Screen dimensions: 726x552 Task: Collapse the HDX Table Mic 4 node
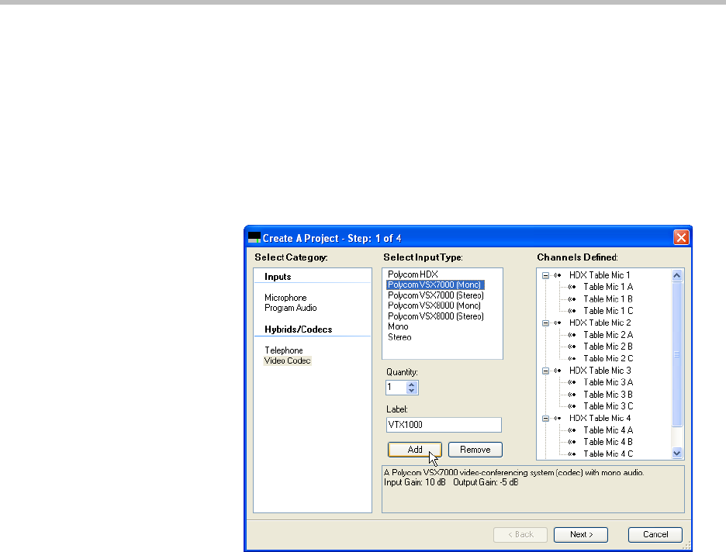545,419
